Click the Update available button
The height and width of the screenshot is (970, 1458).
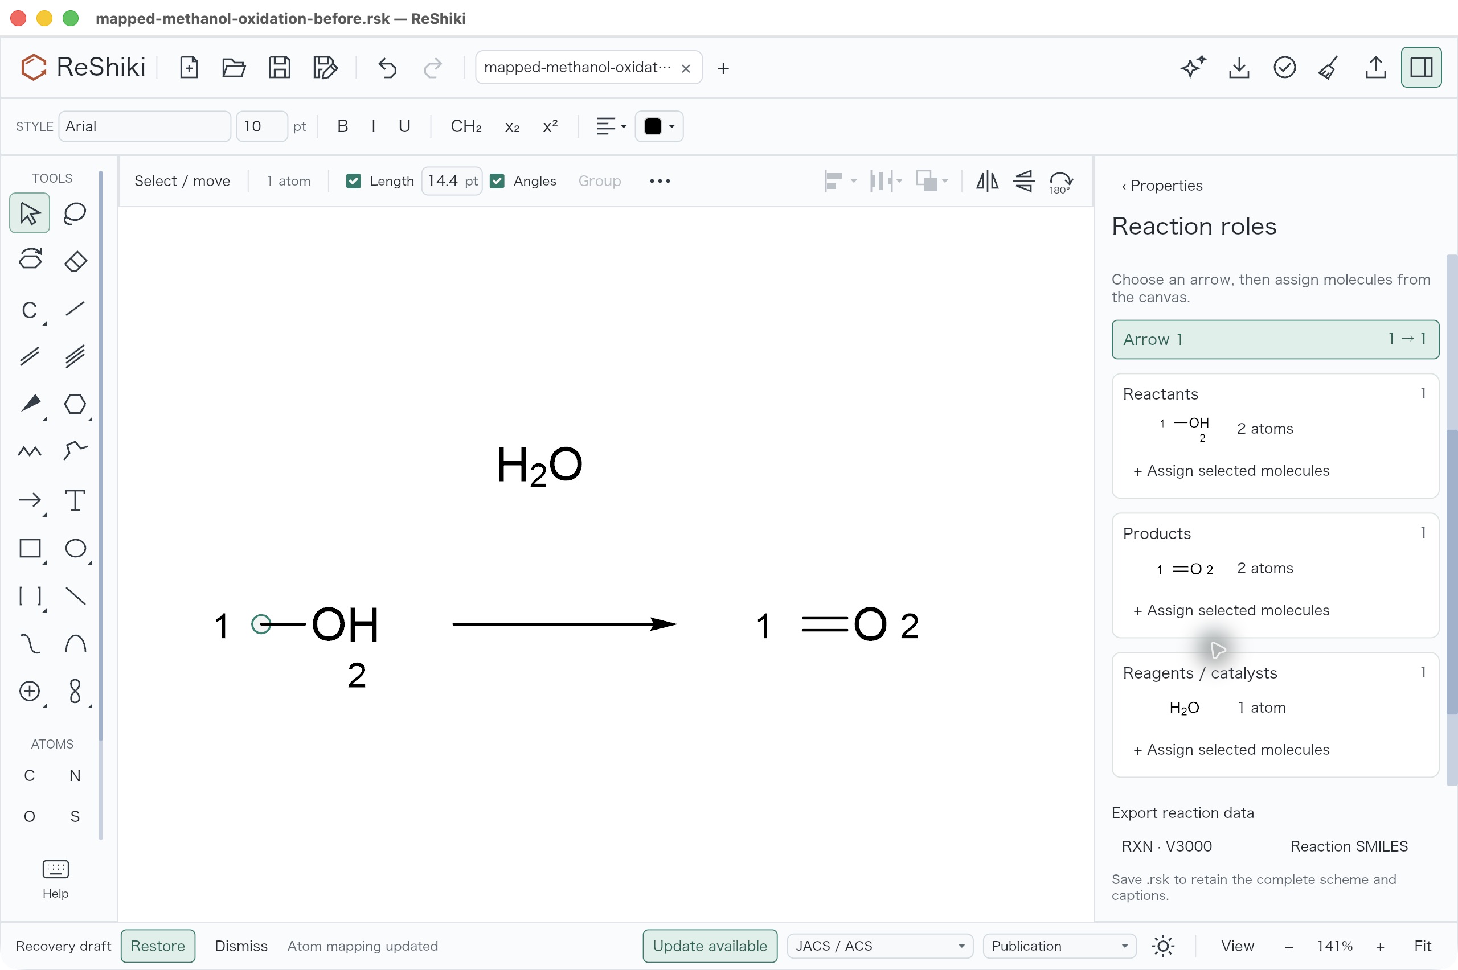tap(710, 946)
